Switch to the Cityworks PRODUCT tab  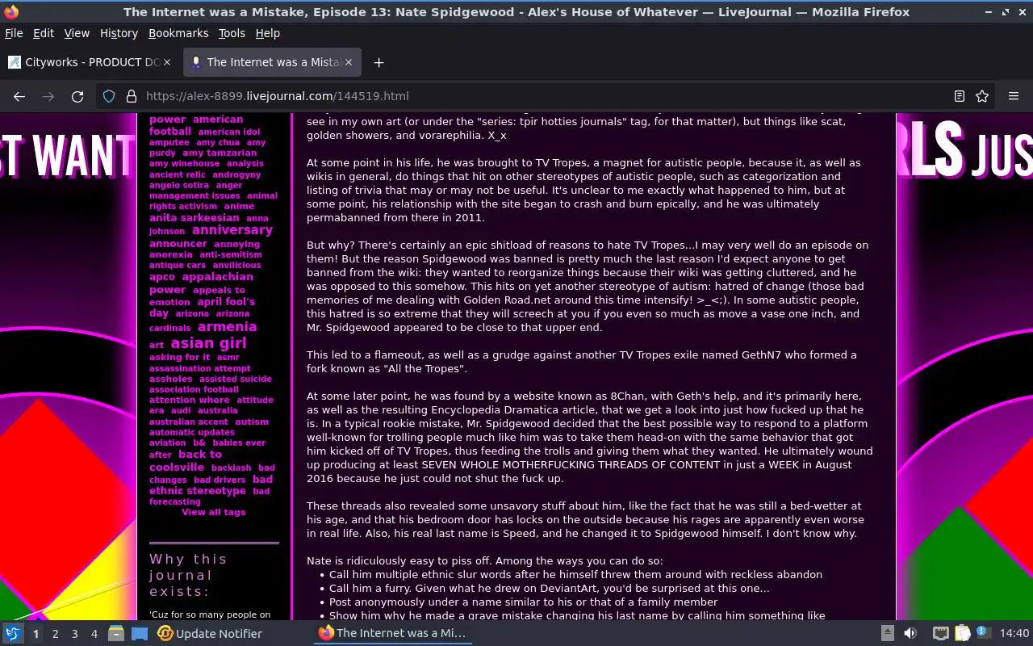[x=90, y=62]
